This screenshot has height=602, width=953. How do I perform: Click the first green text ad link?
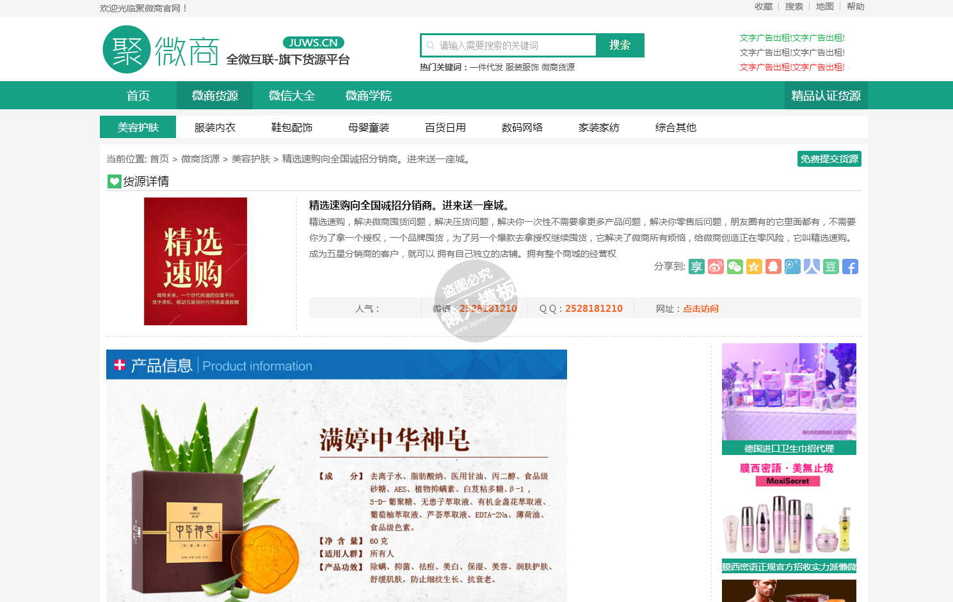click(x=792, y=38)
